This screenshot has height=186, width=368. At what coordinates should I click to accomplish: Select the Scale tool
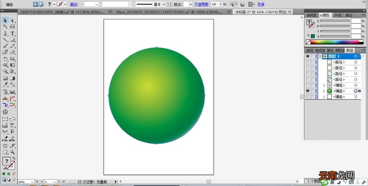pos(13,59)
